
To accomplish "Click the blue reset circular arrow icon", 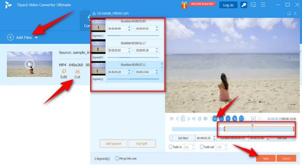I will point(241,119).
